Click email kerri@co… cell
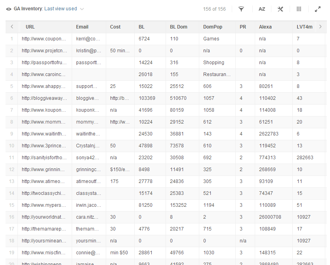This screenshot has height=265, width=330. click(x=88, y=39)
